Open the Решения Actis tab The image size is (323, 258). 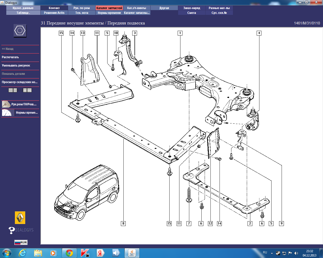54,13
